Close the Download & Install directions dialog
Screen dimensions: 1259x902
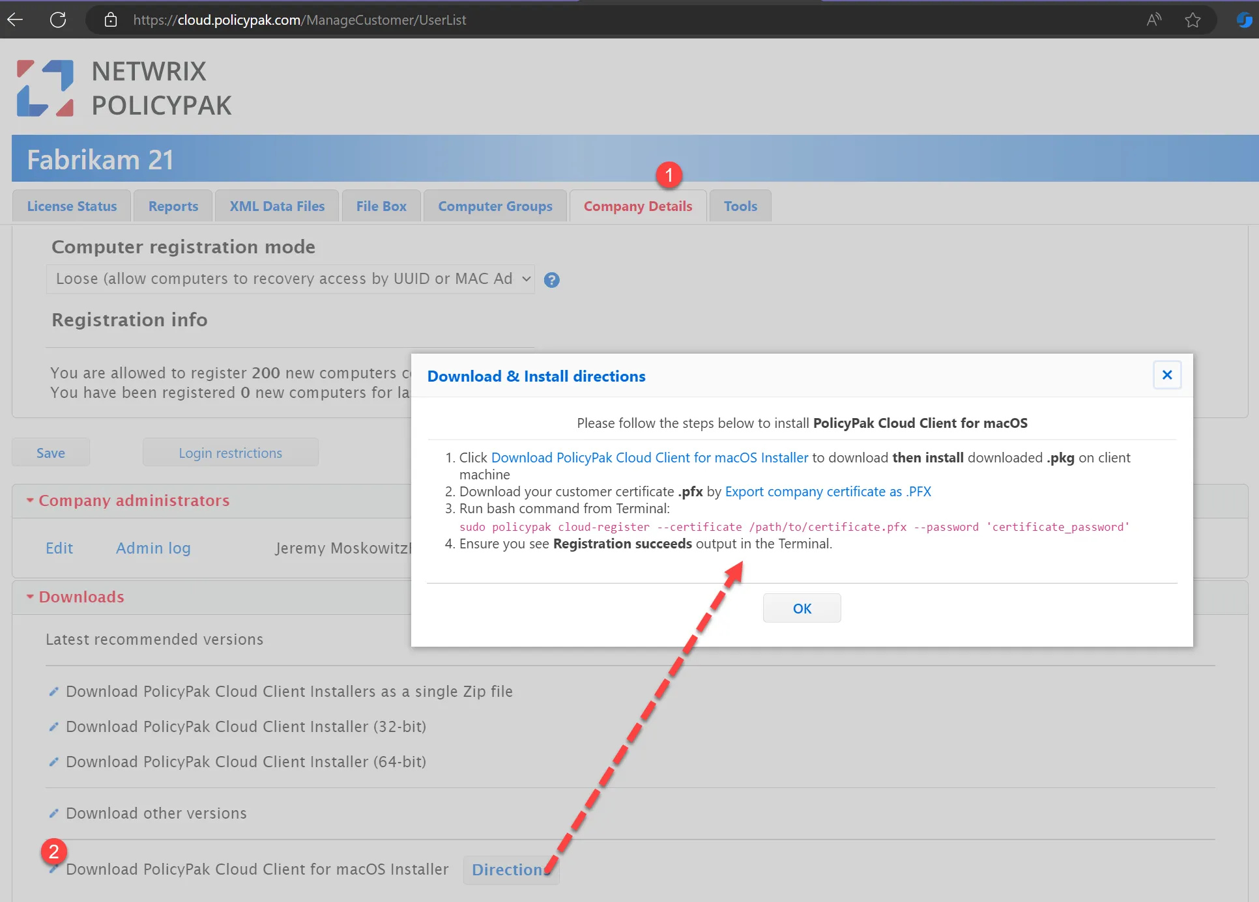click(x=1166, y=374)
